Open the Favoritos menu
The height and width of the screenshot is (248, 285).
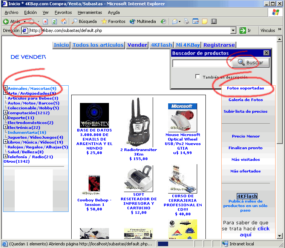pos(63,12)
